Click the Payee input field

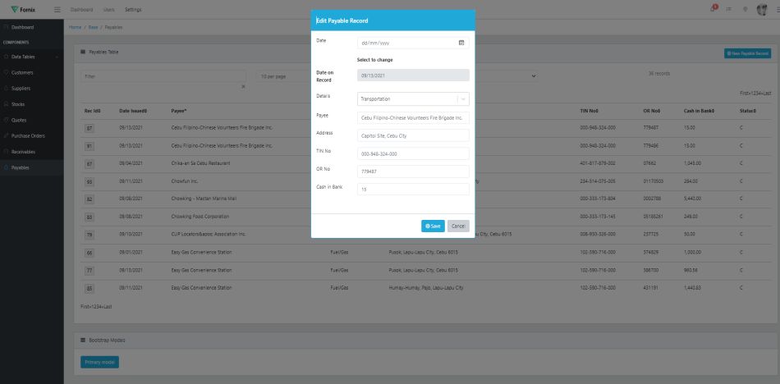point(413,117)
